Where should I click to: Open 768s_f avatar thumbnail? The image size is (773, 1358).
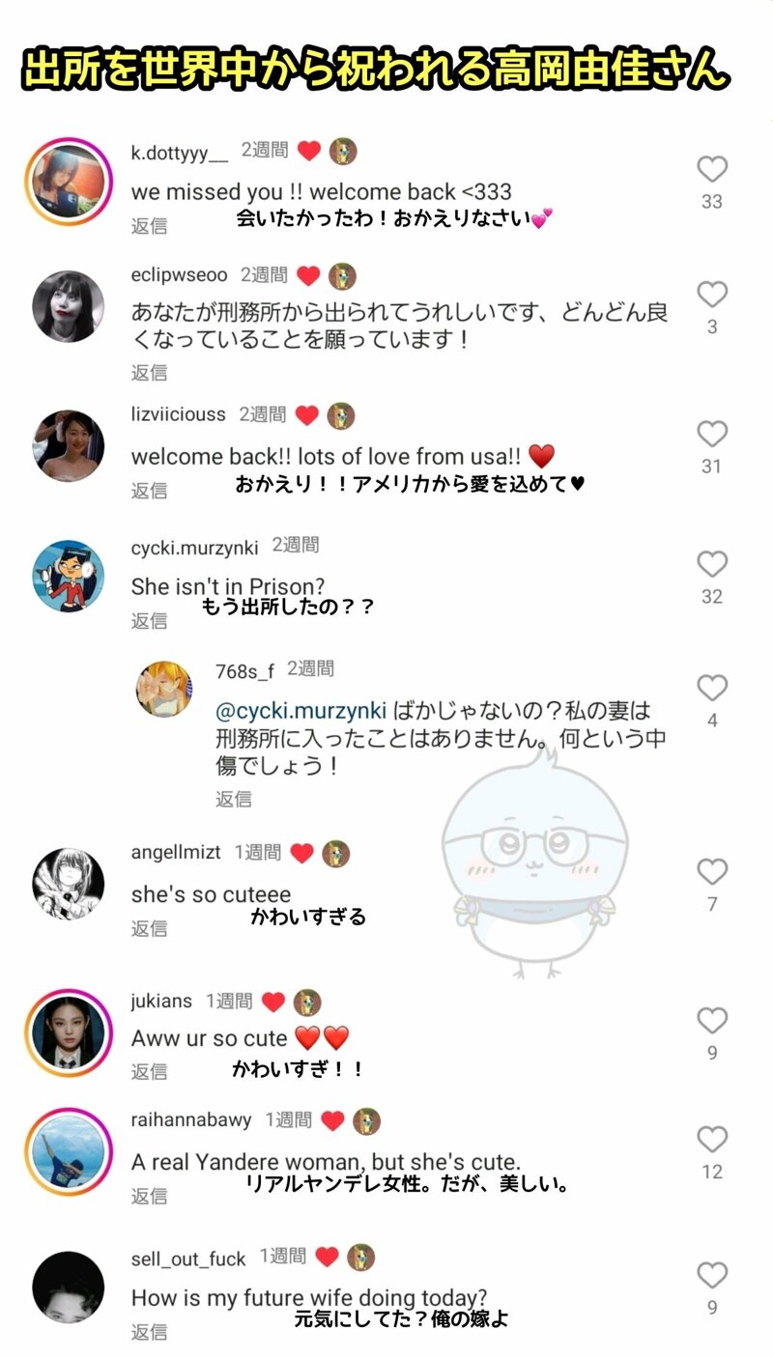point(164,690)
